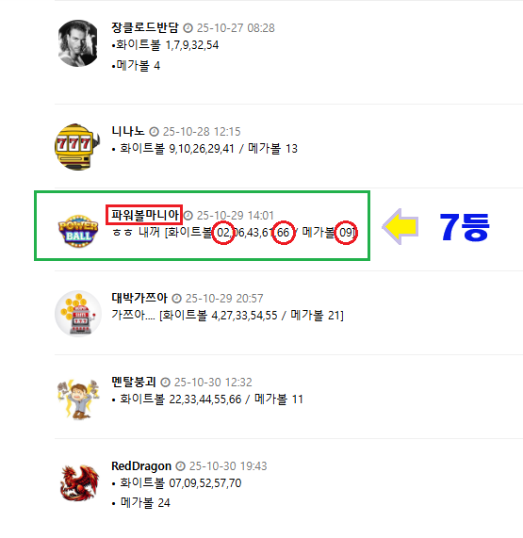Click the clock icon beside 25-10-27 08:28

pos(188,27)
